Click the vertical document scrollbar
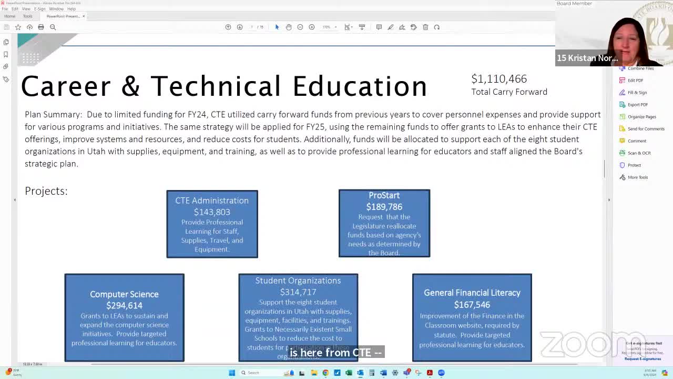Image resolution: width=673 pixels, height=379 pixels. pos(605,169)
